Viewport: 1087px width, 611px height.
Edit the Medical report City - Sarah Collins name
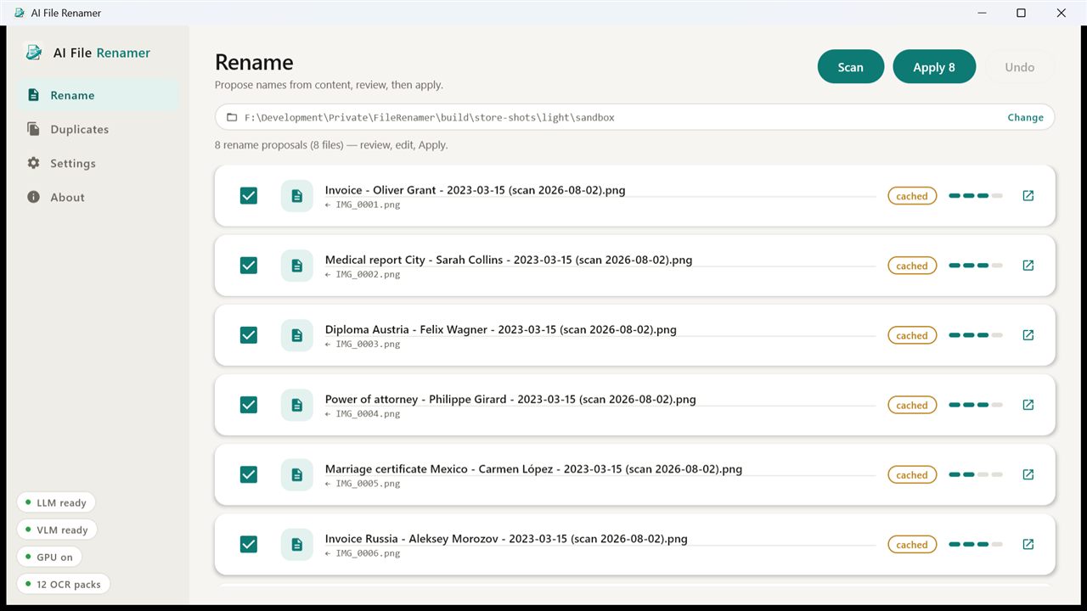pos(600,260)
